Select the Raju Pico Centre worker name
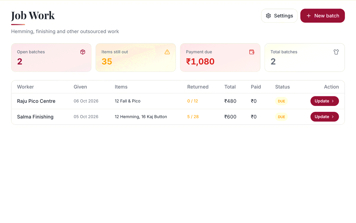 coord(36,101)
